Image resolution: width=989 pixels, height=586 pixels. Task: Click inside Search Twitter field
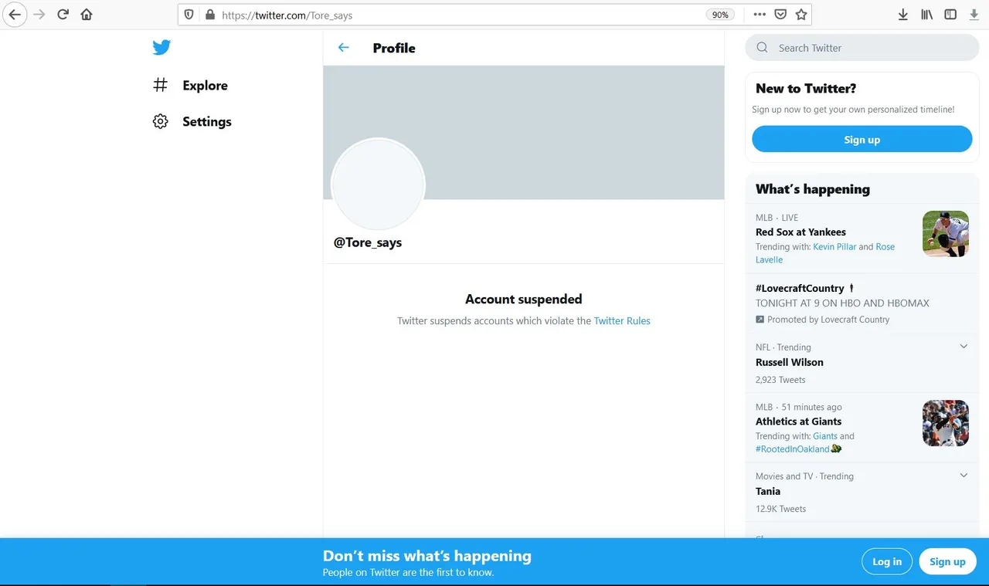click(862, 48)
